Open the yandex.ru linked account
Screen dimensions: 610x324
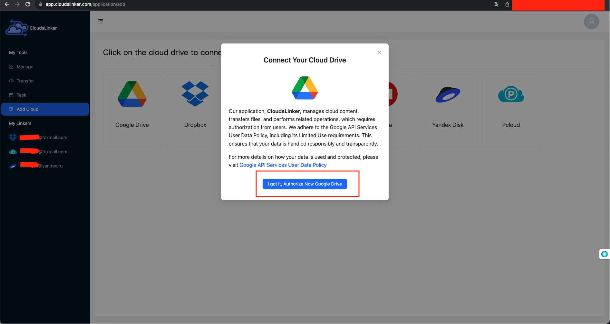(45, 166)
